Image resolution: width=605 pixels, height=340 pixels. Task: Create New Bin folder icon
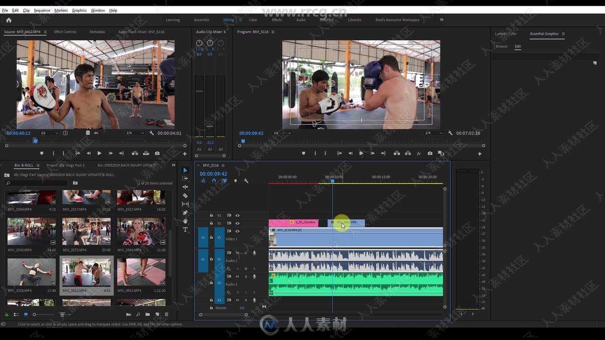click(x=147, y=314)
